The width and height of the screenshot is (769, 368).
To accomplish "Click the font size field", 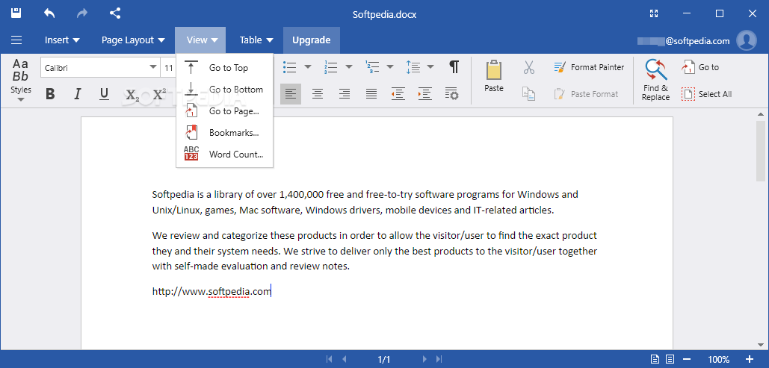I will pos(167,68).
